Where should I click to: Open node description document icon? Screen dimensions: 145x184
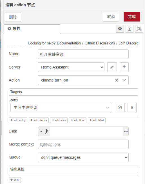click(x=130, y=29)
